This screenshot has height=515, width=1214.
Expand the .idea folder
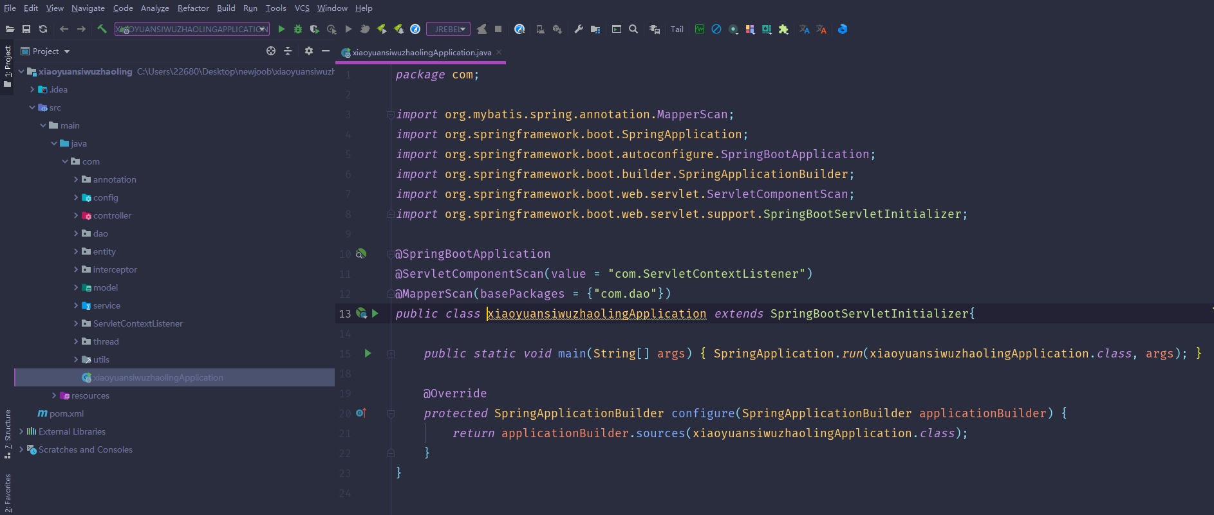pyautogui.click(x=32, y=89)
